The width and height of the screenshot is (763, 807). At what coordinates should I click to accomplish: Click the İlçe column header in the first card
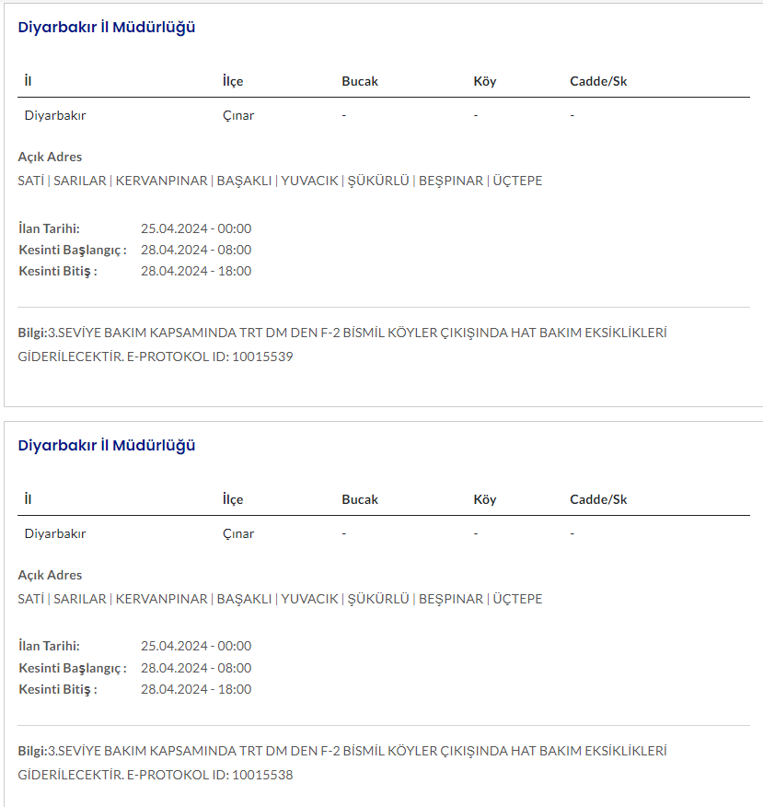(x=233, y=81)
